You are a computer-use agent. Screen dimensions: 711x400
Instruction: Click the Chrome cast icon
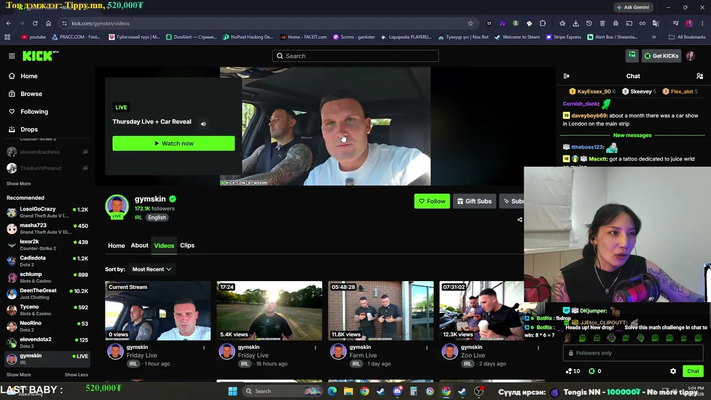(x=629, y=23)
